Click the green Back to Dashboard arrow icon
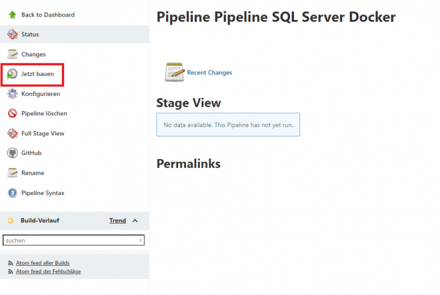440x295 pixels. coord(13,14)
